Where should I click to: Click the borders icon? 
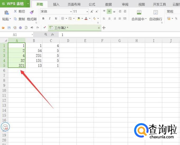(x=63, y=18)
